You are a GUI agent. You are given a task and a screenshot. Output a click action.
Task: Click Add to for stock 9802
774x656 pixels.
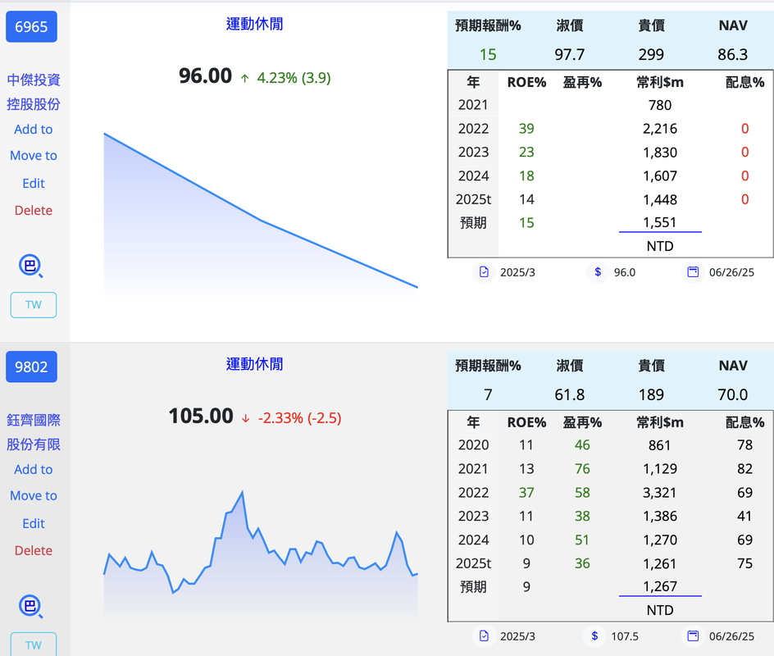[33, 469]
